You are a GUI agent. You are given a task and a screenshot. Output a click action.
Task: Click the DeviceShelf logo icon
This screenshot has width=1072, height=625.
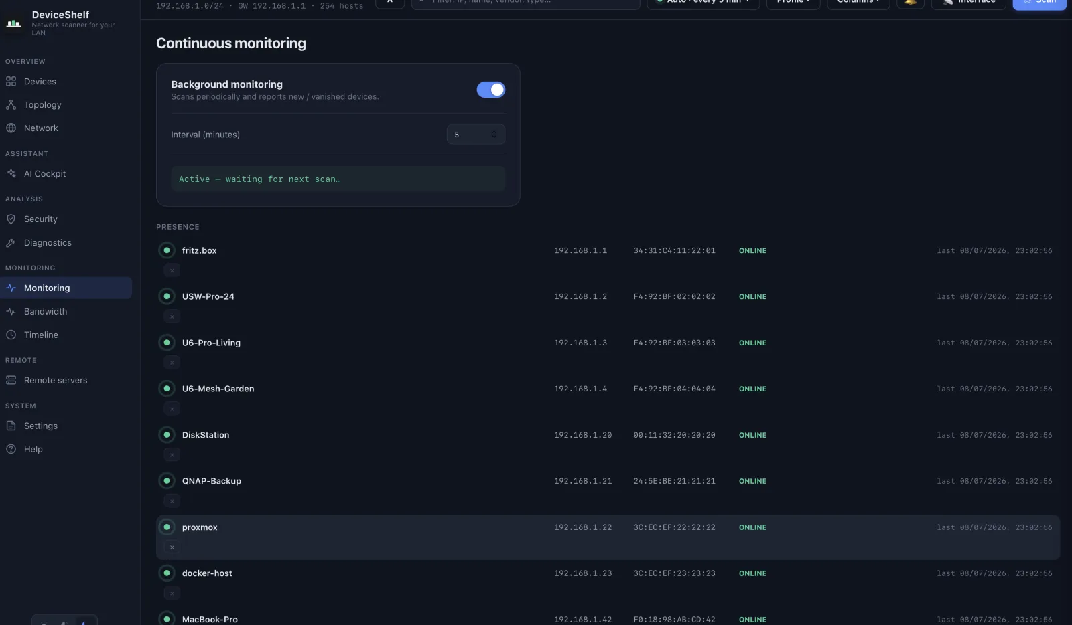(13, 23)
